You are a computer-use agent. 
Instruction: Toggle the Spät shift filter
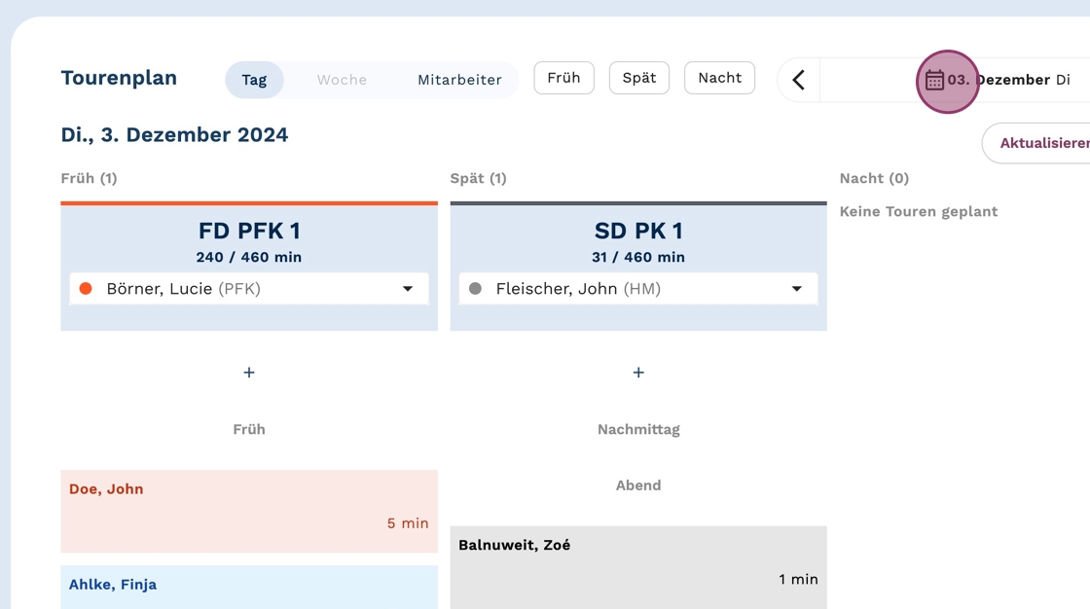pyautogui.click(x=639, y=78)
